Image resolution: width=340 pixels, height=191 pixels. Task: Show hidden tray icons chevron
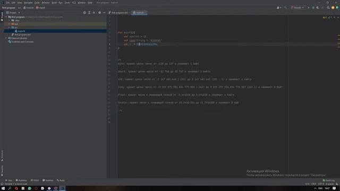coord(315,188)
